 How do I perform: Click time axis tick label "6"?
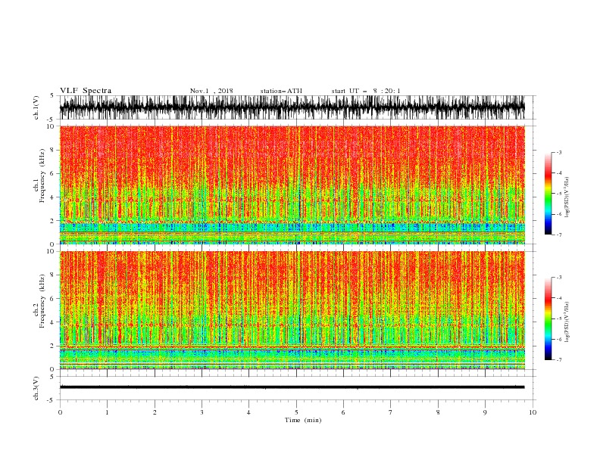coord(343,412)
